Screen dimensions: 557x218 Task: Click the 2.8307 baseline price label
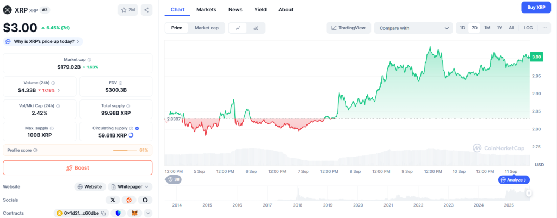point(174,119)
